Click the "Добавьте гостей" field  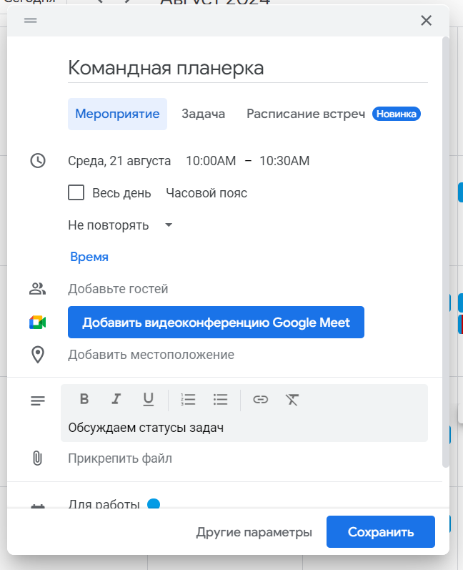click(x=118, y=289)
